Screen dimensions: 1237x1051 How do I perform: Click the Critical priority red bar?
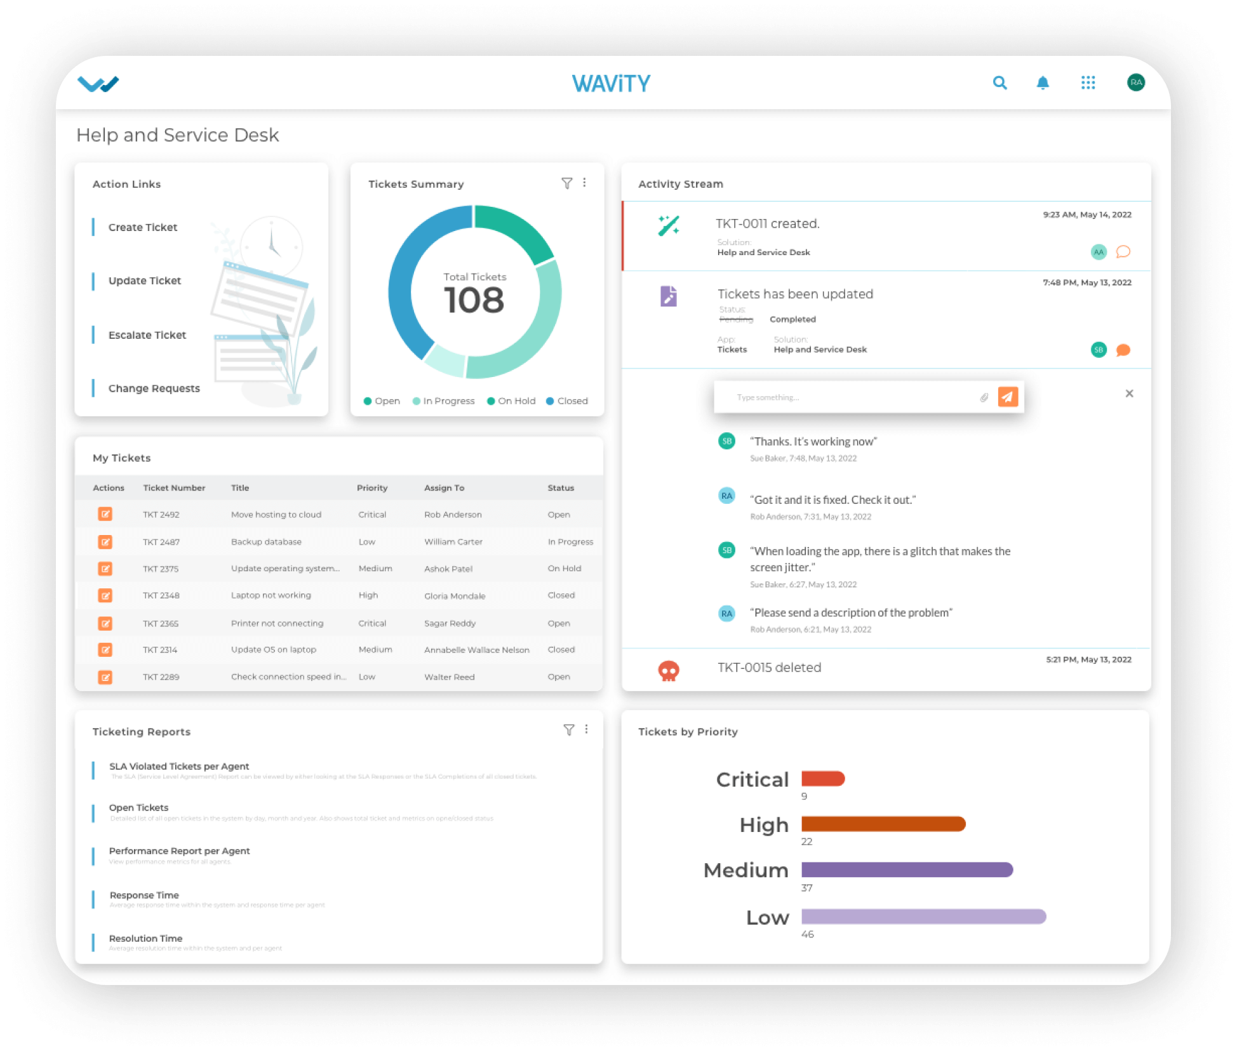[823, 779]
